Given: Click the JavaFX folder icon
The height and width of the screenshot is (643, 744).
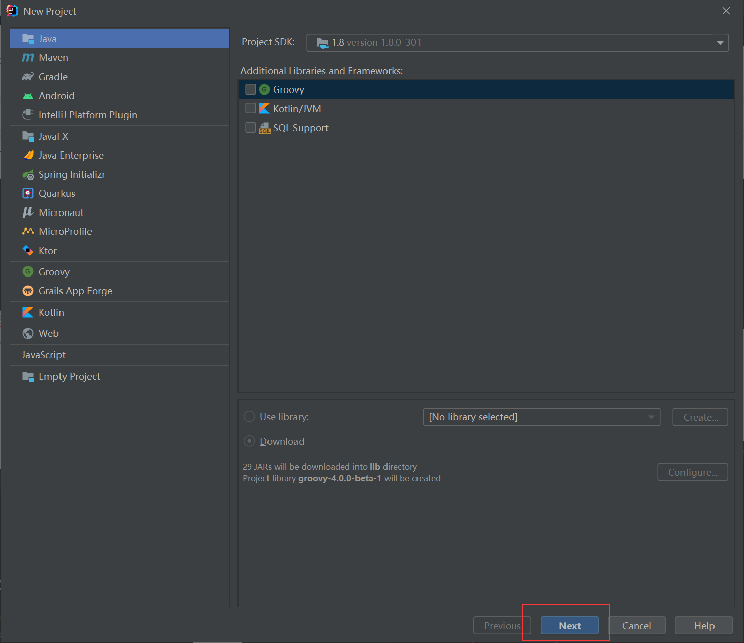Looking at the screenshot, I should pos(28,136).
